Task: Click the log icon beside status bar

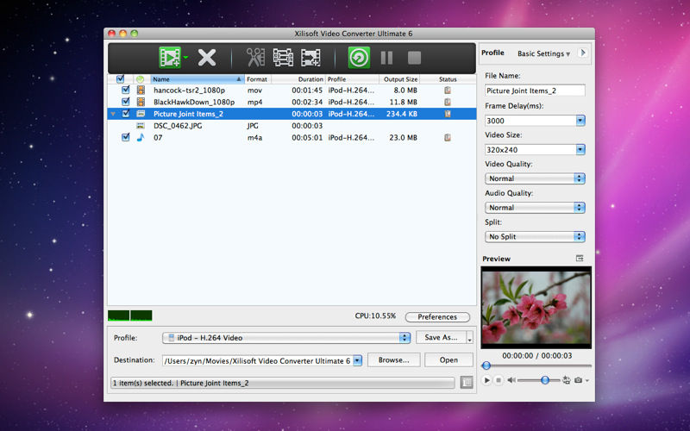Action: pyautogui.click(x=467, y=382)
